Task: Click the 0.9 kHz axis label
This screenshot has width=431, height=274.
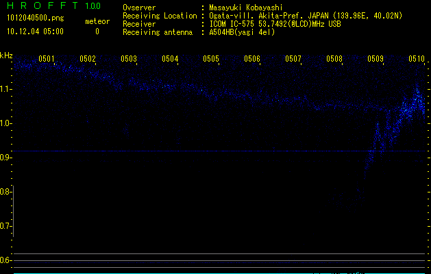Action: click(x=5, y=158)
